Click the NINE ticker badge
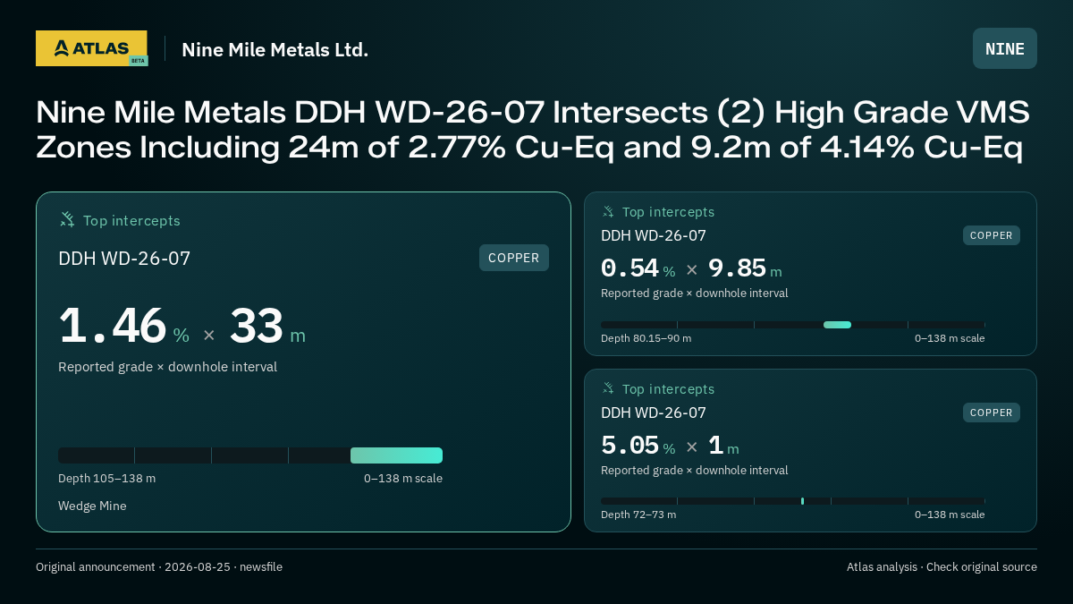Screen dimensions: 1073x604 pos(1005,48)
